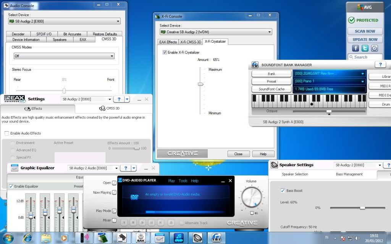Image resolution: width=391 pixels, height=244 pixels.
Task: Open Graphic Equalizer device dropdown
Action: tap(93, 168)
